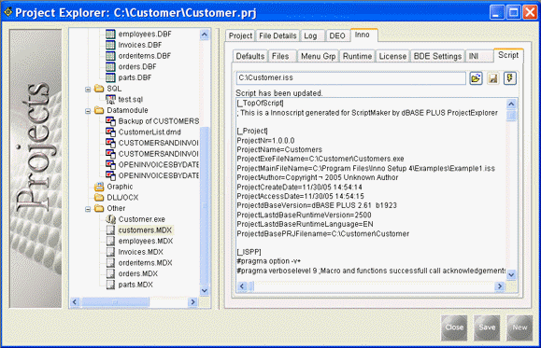Click the Save button
The width and height of the screenshot is (541, 348).
tap(487, 327)
